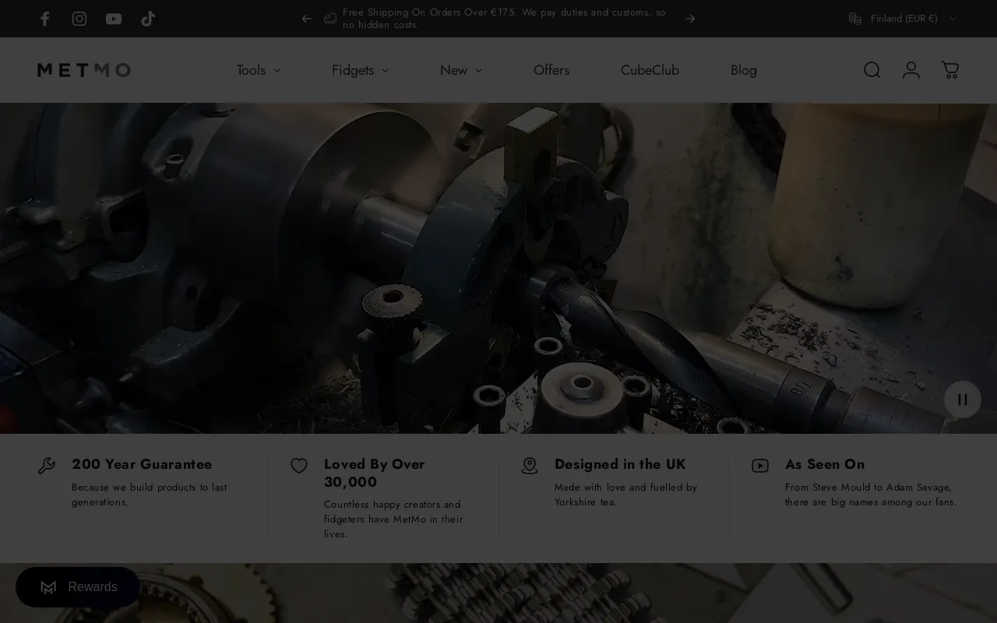Screen dimensions: 997x623
Task: Open the shopping cart icon
Action: click(949, 70)
